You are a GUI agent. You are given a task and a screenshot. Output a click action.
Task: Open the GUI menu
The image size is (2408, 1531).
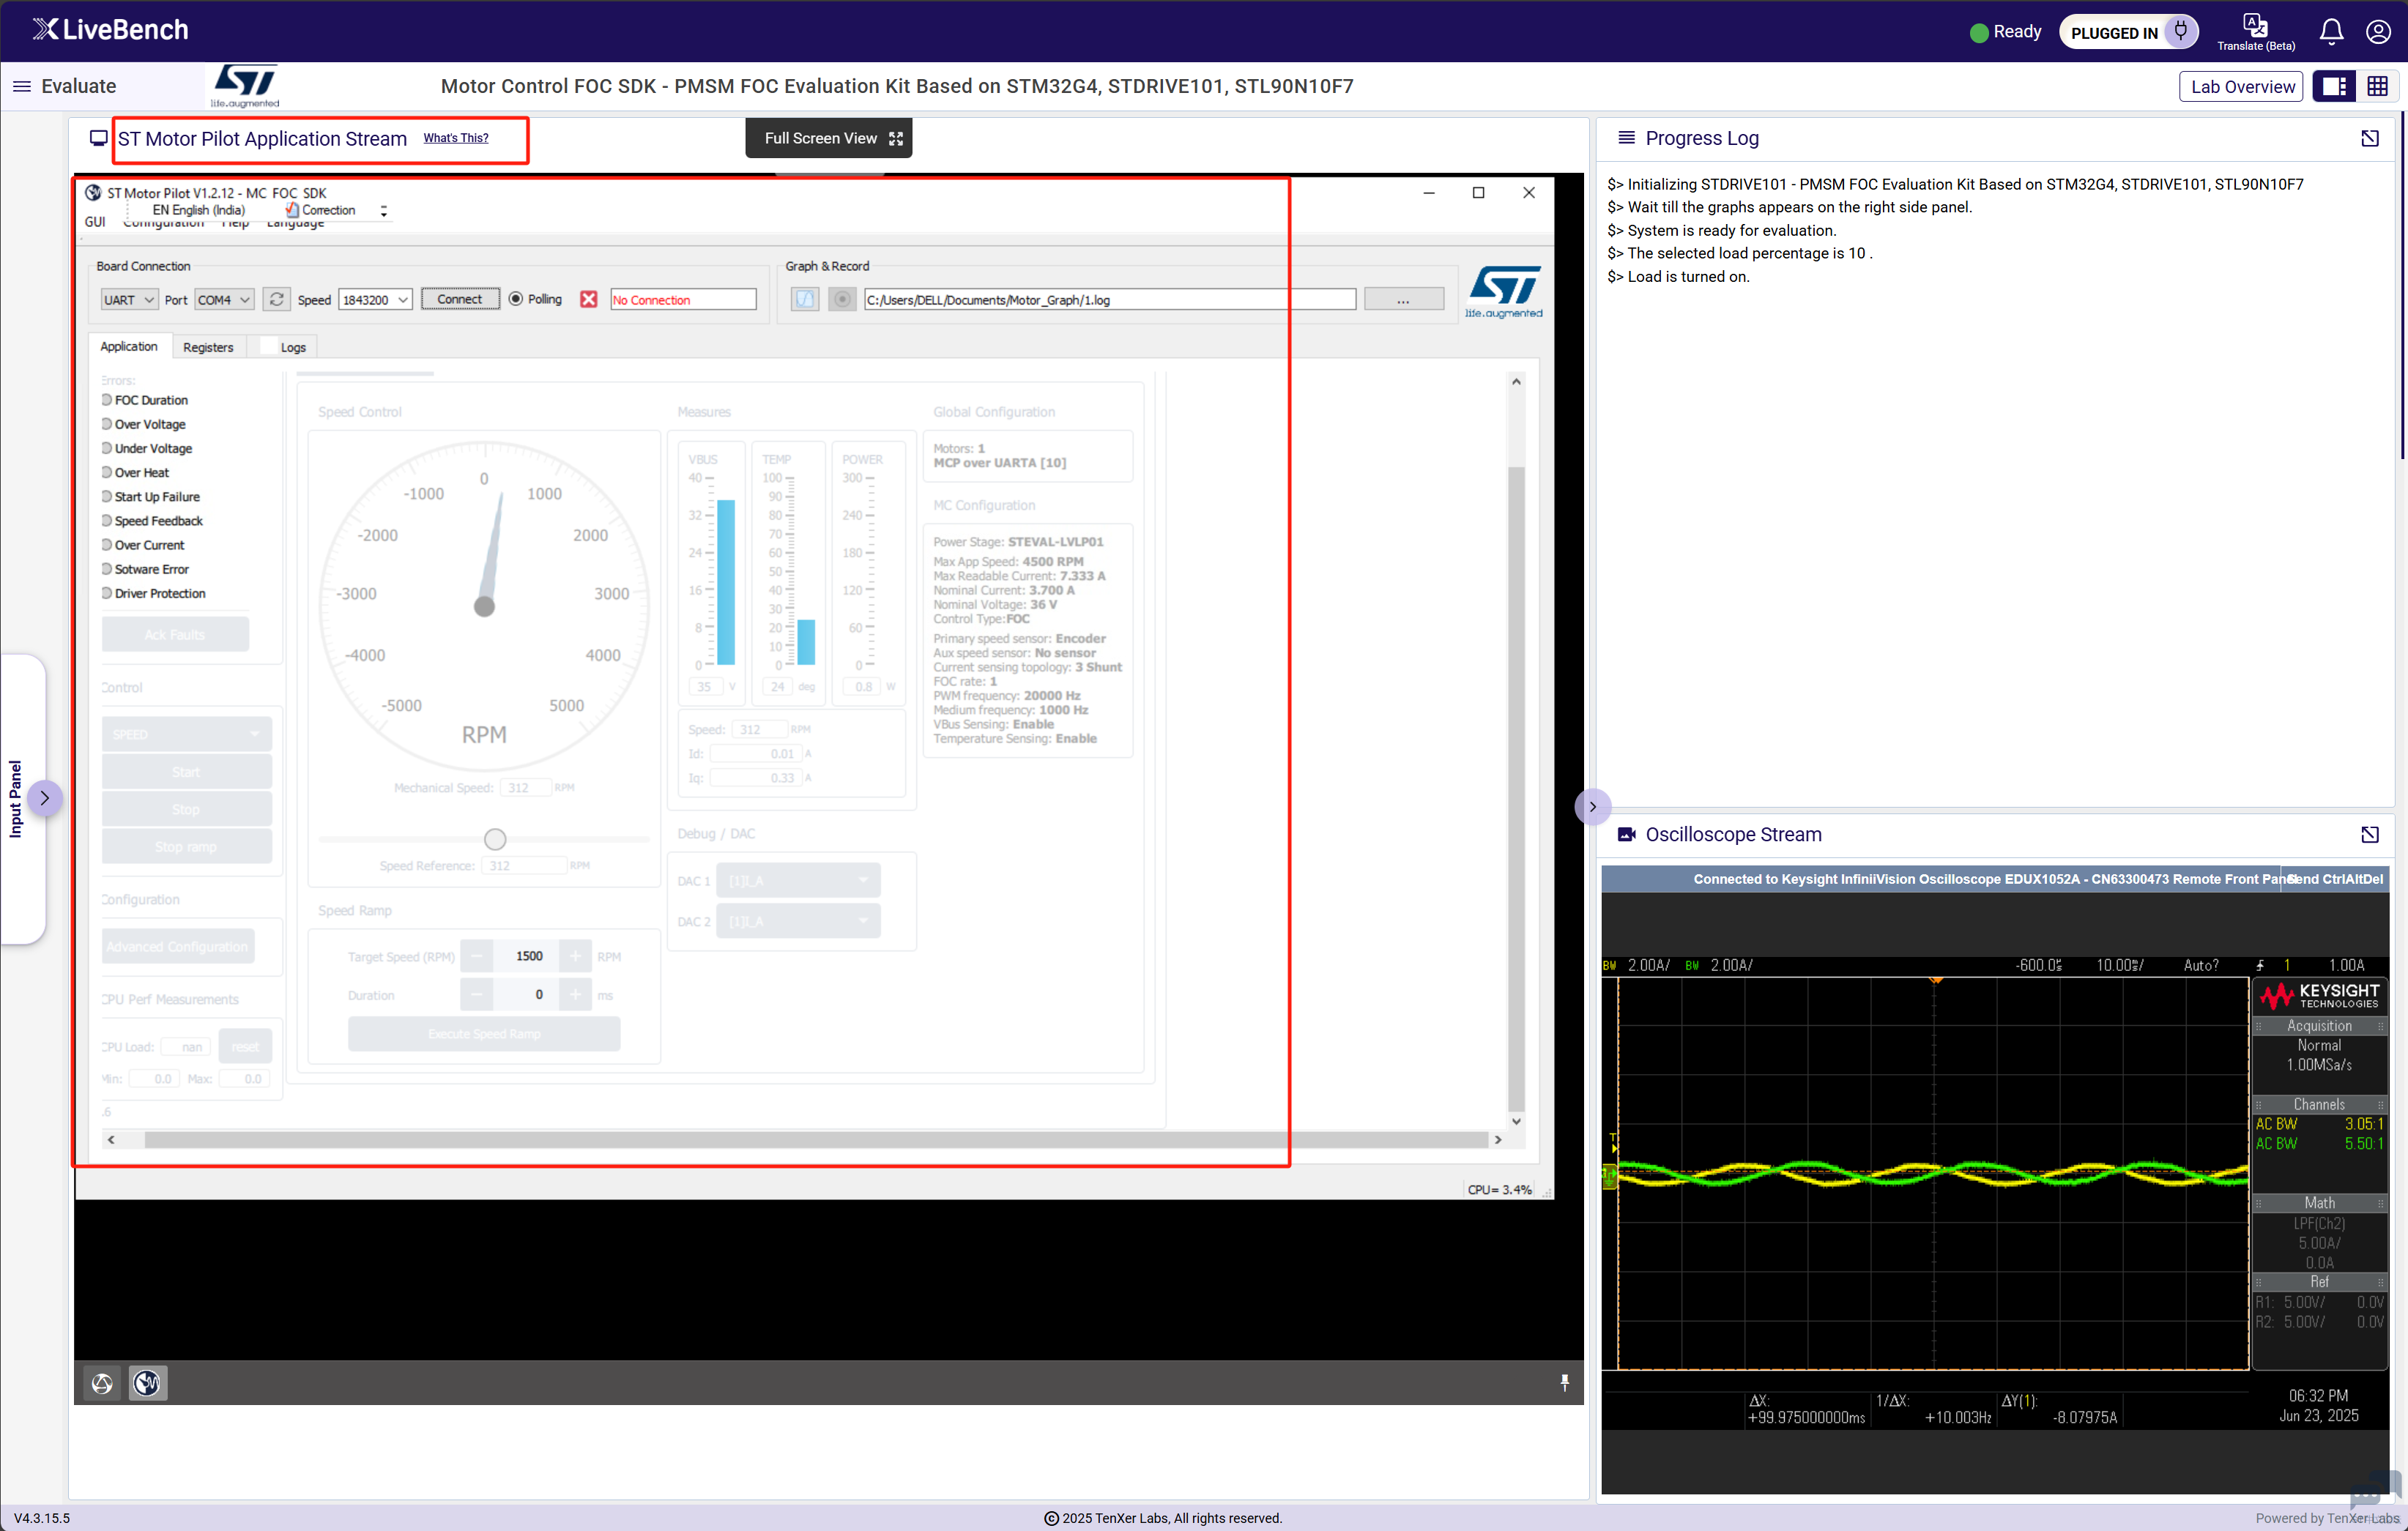pyautogui.click(x=95, y=222)
